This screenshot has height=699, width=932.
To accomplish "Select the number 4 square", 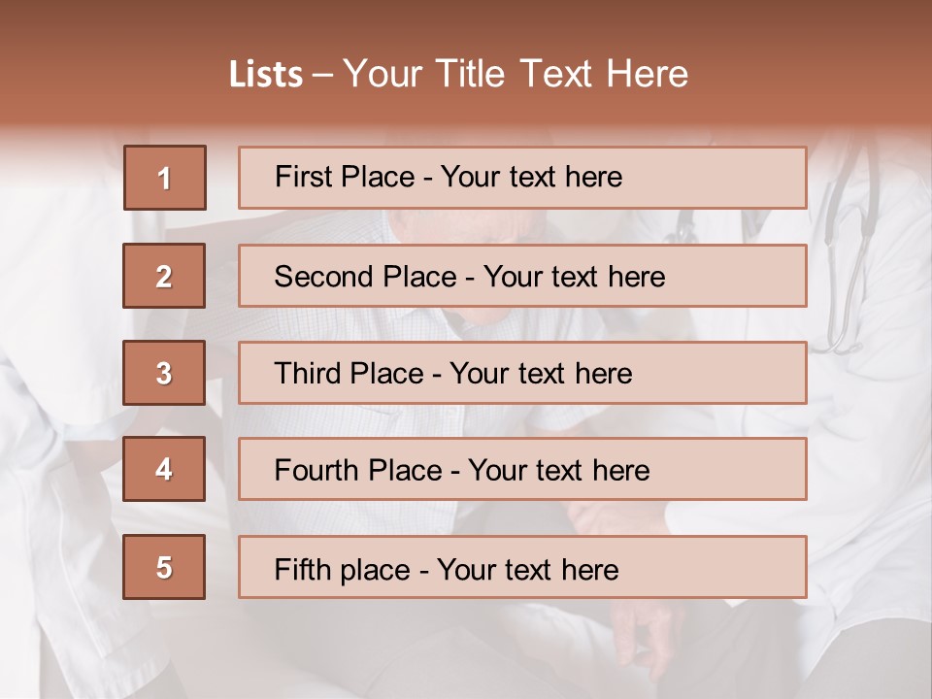I will point(164,470).
